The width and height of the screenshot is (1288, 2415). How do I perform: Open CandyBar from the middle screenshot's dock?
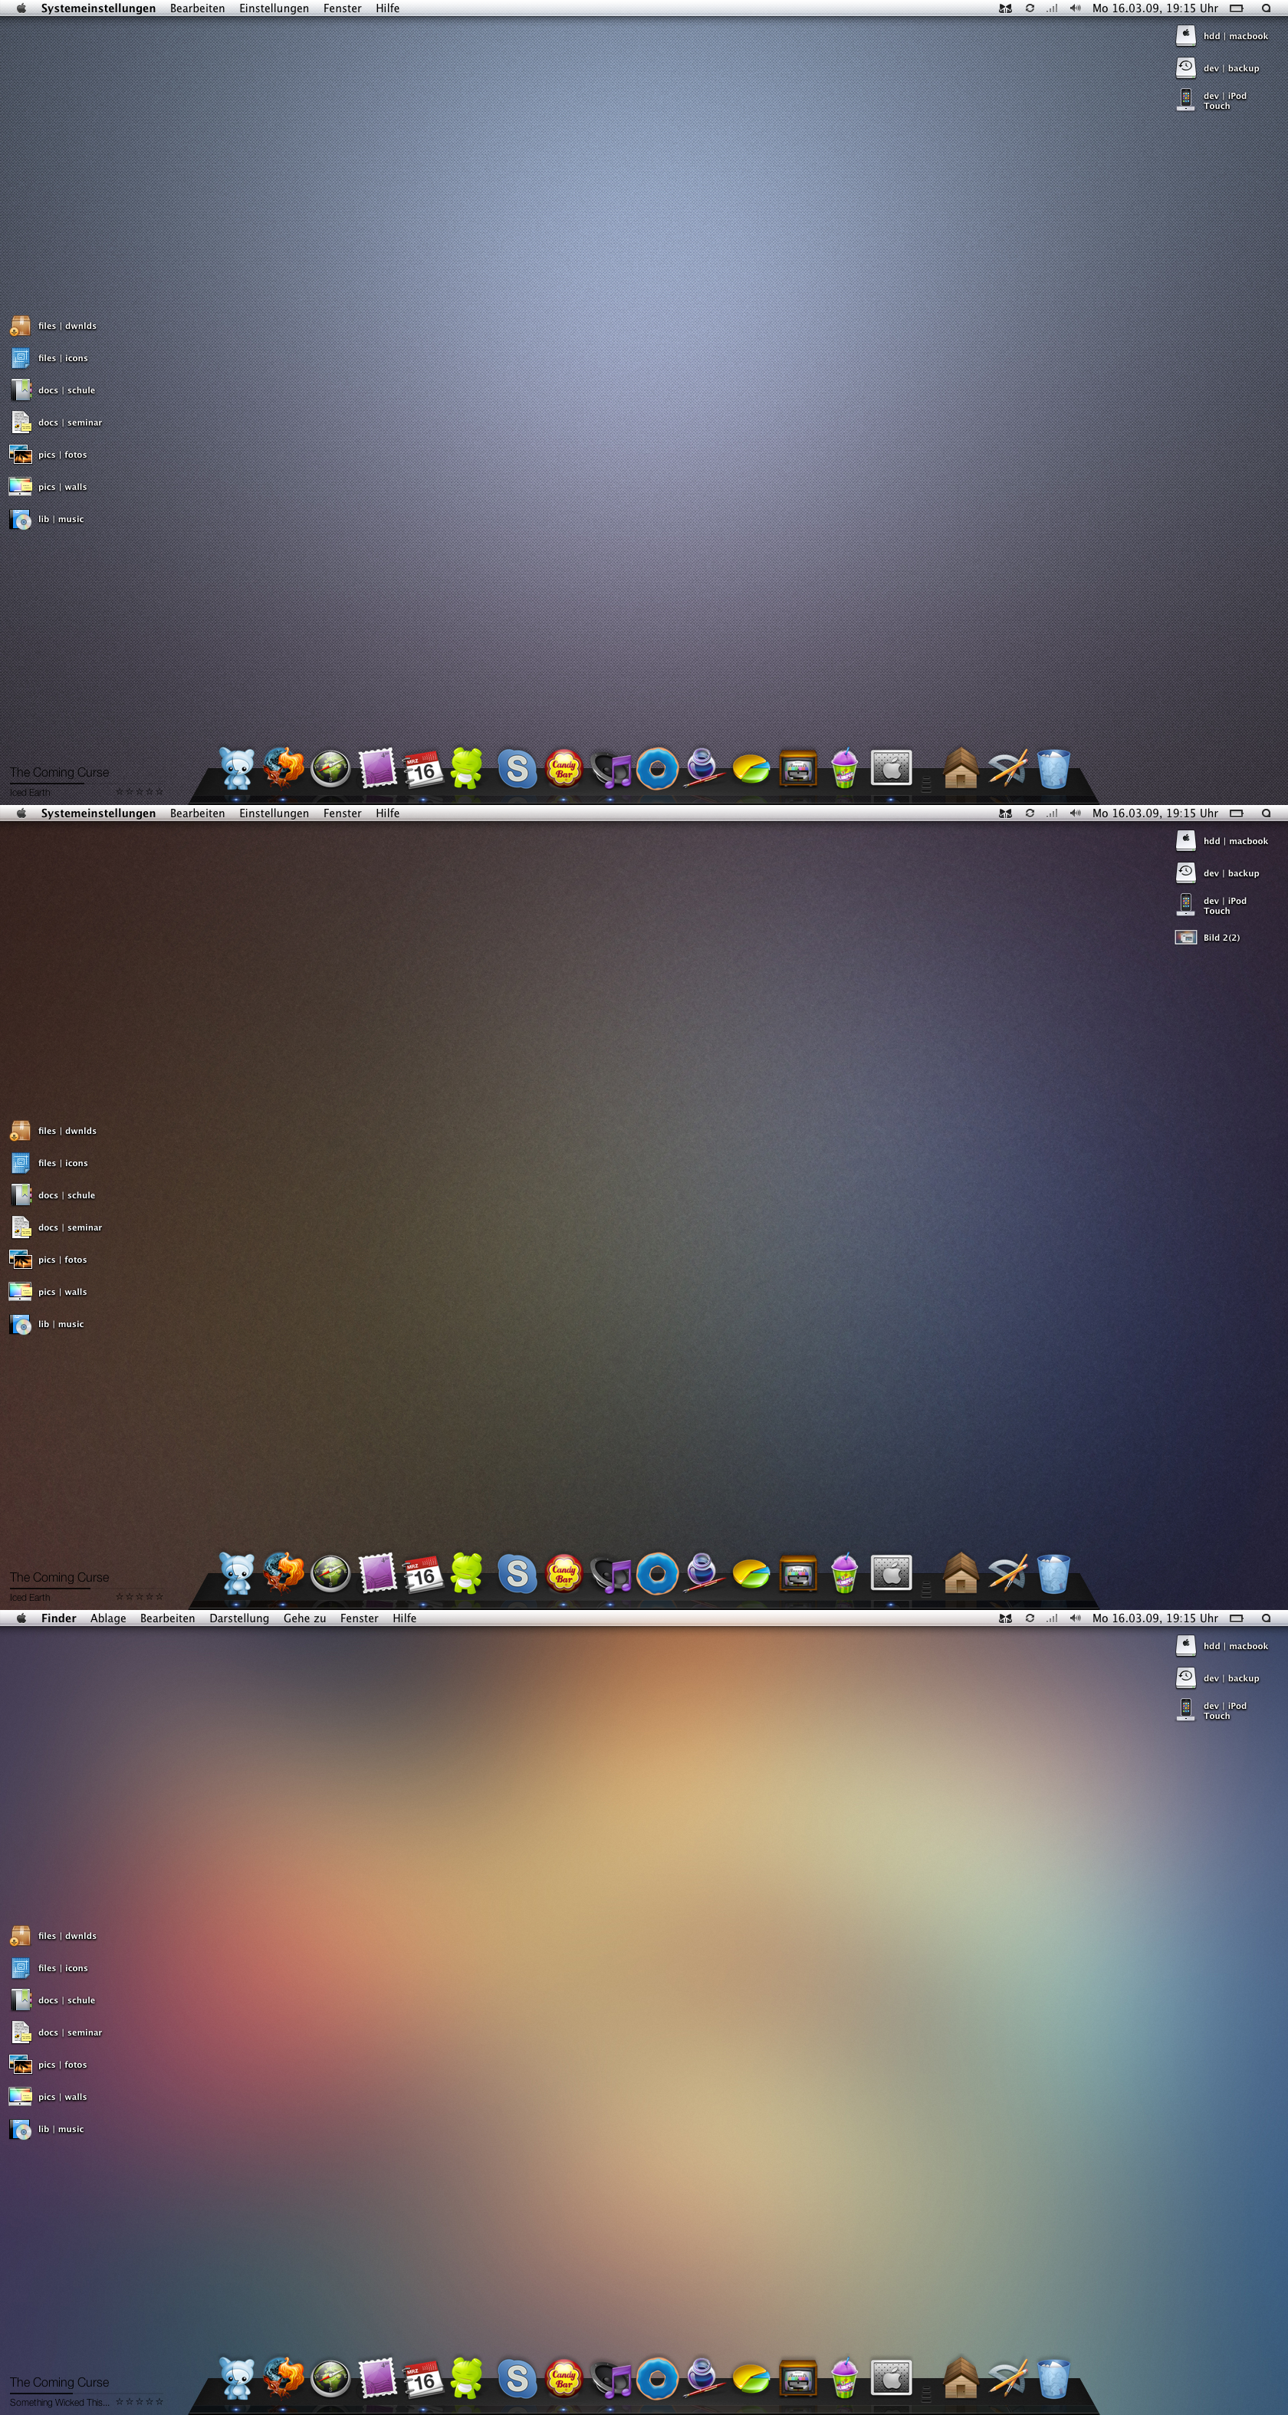click(x=563, y=1574)
